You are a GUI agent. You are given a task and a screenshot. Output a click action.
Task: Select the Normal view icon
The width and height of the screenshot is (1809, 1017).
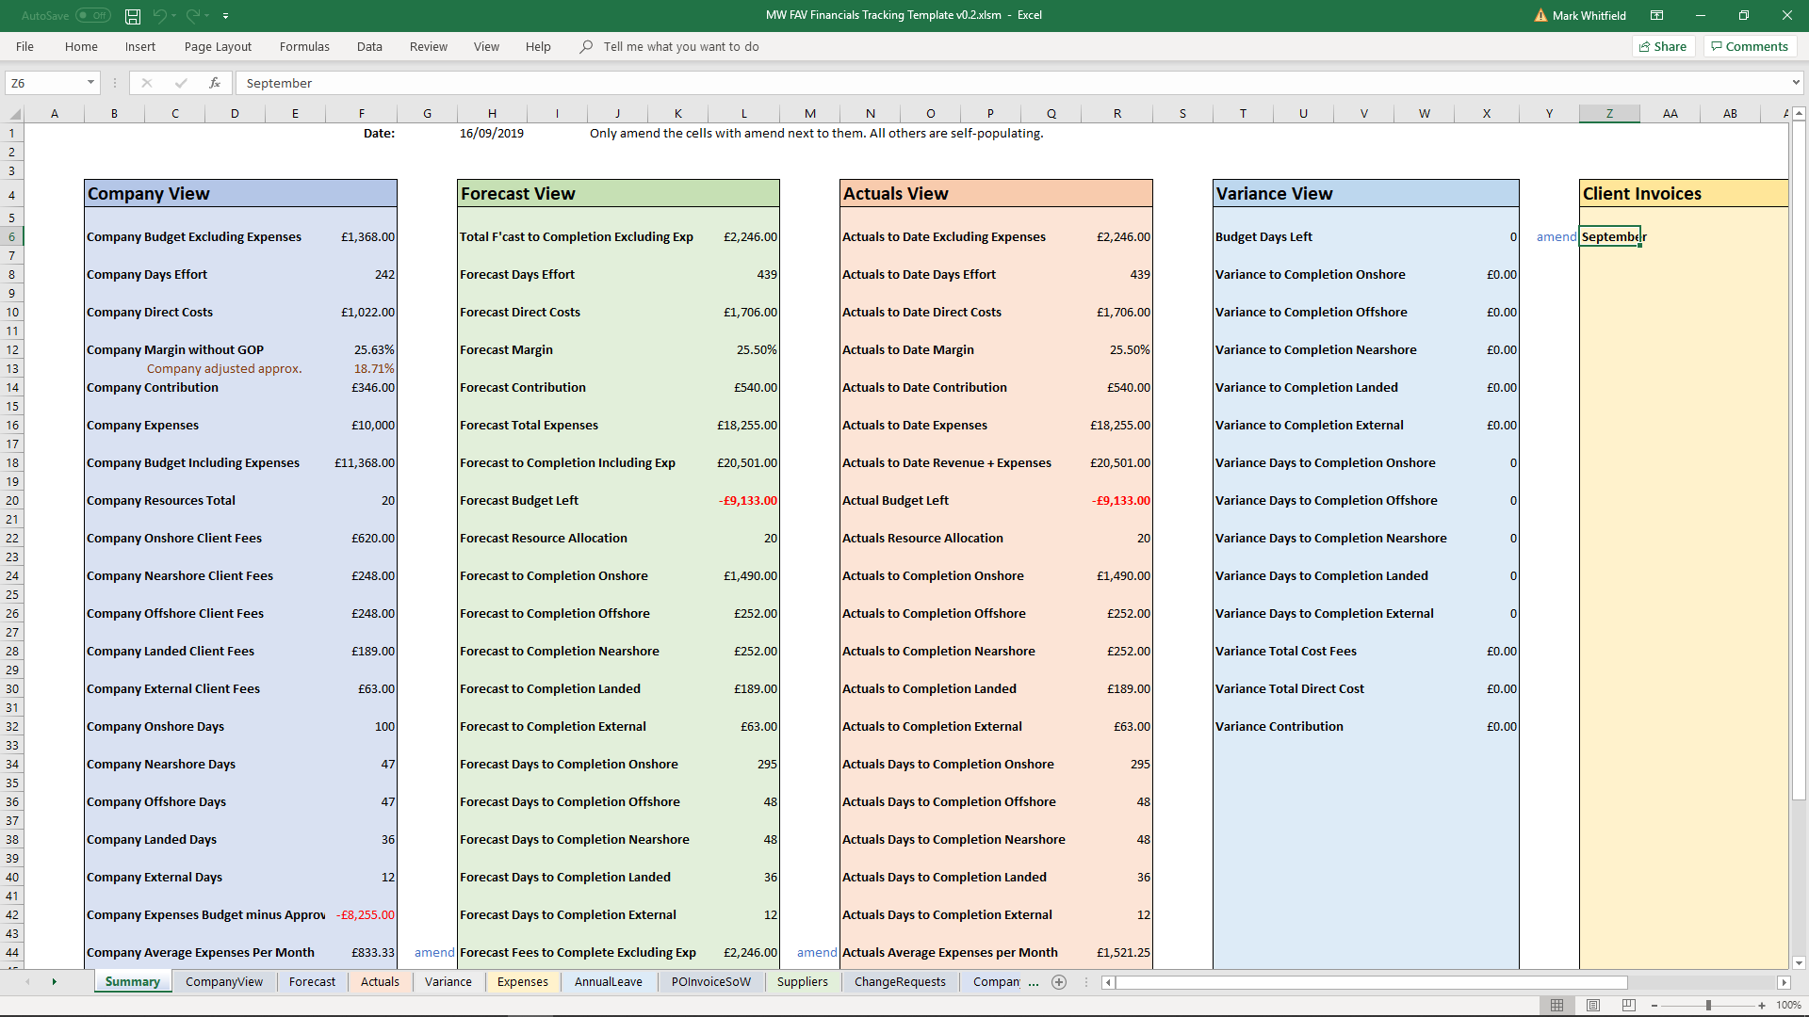tap(1557, 1005)
